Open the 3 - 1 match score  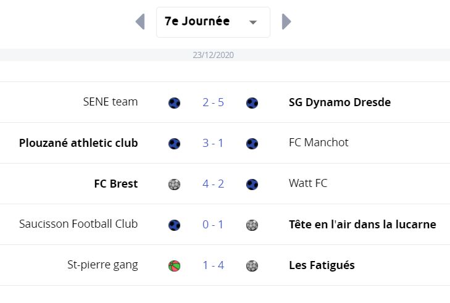(x=213, y=143)
